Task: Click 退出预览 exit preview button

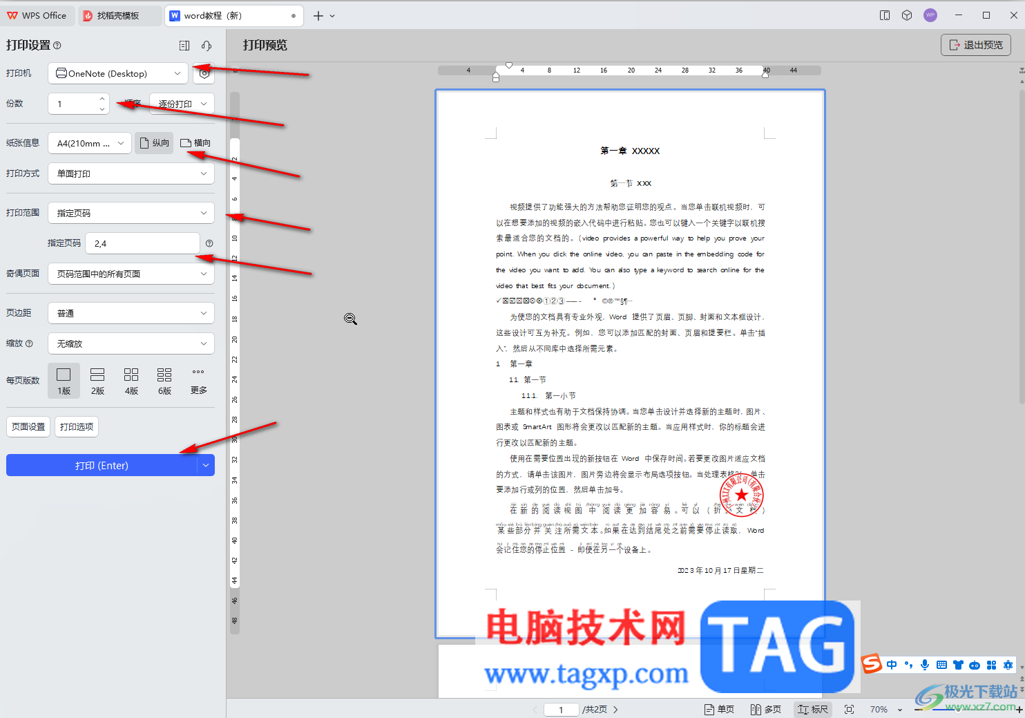Action: click(x=976, y=45)
